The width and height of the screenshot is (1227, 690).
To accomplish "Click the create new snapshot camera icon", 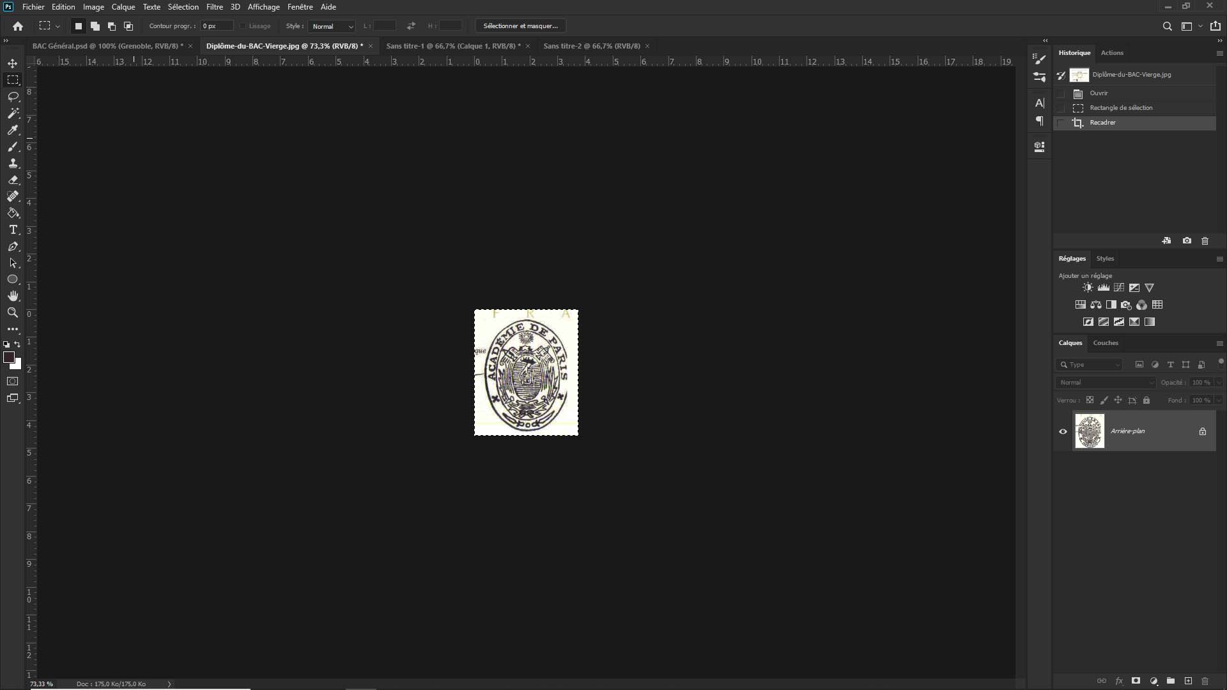I will (1187, 241).
